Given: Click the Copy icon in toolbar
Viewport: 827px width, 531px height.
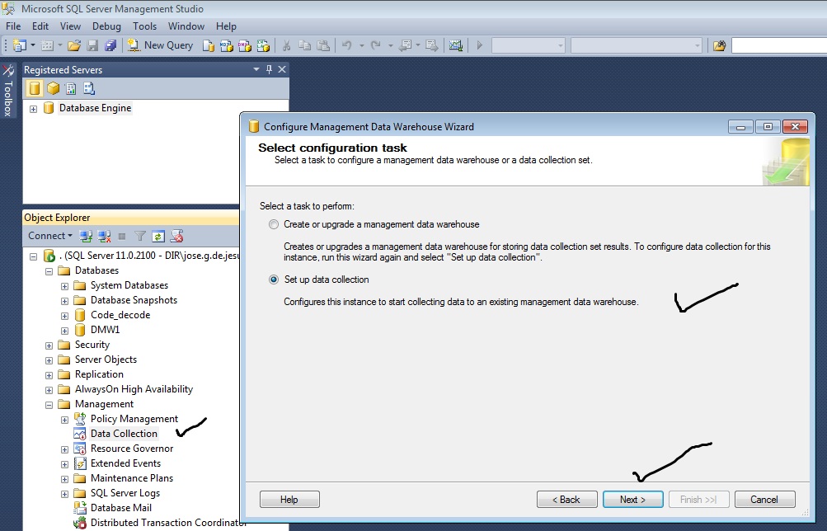Looking at the screenshot, I should [x=304, y=46].
